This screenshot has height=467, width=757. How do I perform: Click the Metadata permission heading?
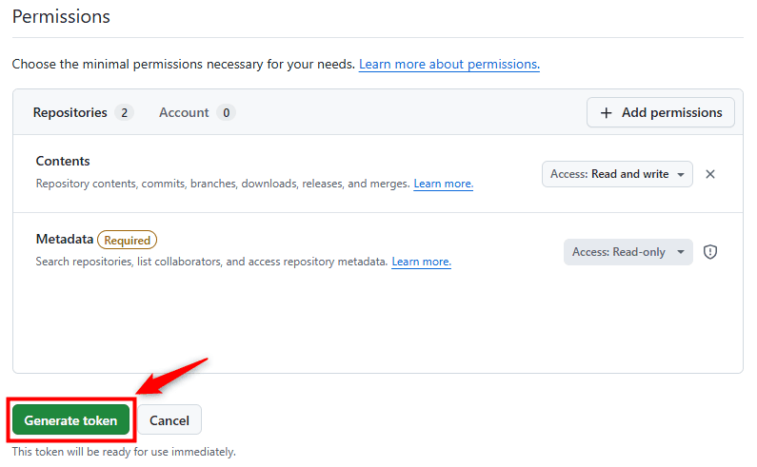point(64,240)
